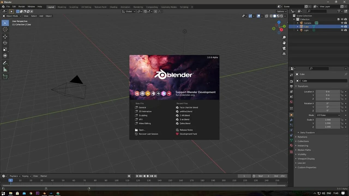Hide the Light with its eye icon

pos(342,30)
